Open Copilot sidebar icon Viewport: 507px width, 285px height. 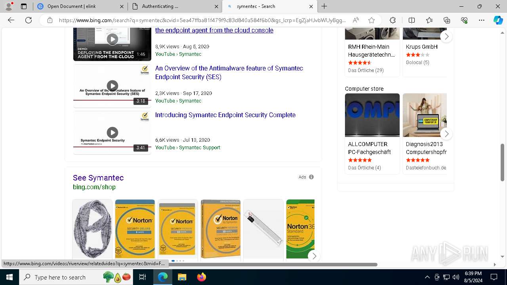pos(498,20)
